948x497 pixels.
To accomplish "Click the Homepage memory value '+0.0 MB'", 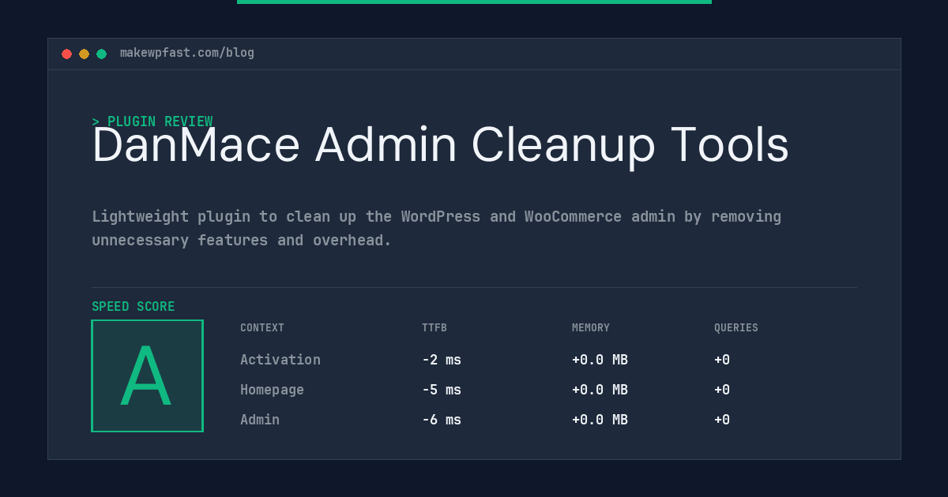I will 600,390.
